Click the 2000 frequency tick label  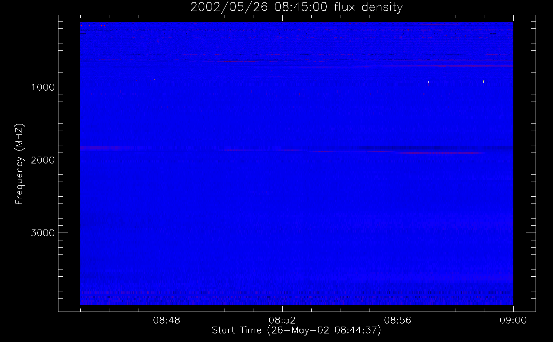pos(43,160)
